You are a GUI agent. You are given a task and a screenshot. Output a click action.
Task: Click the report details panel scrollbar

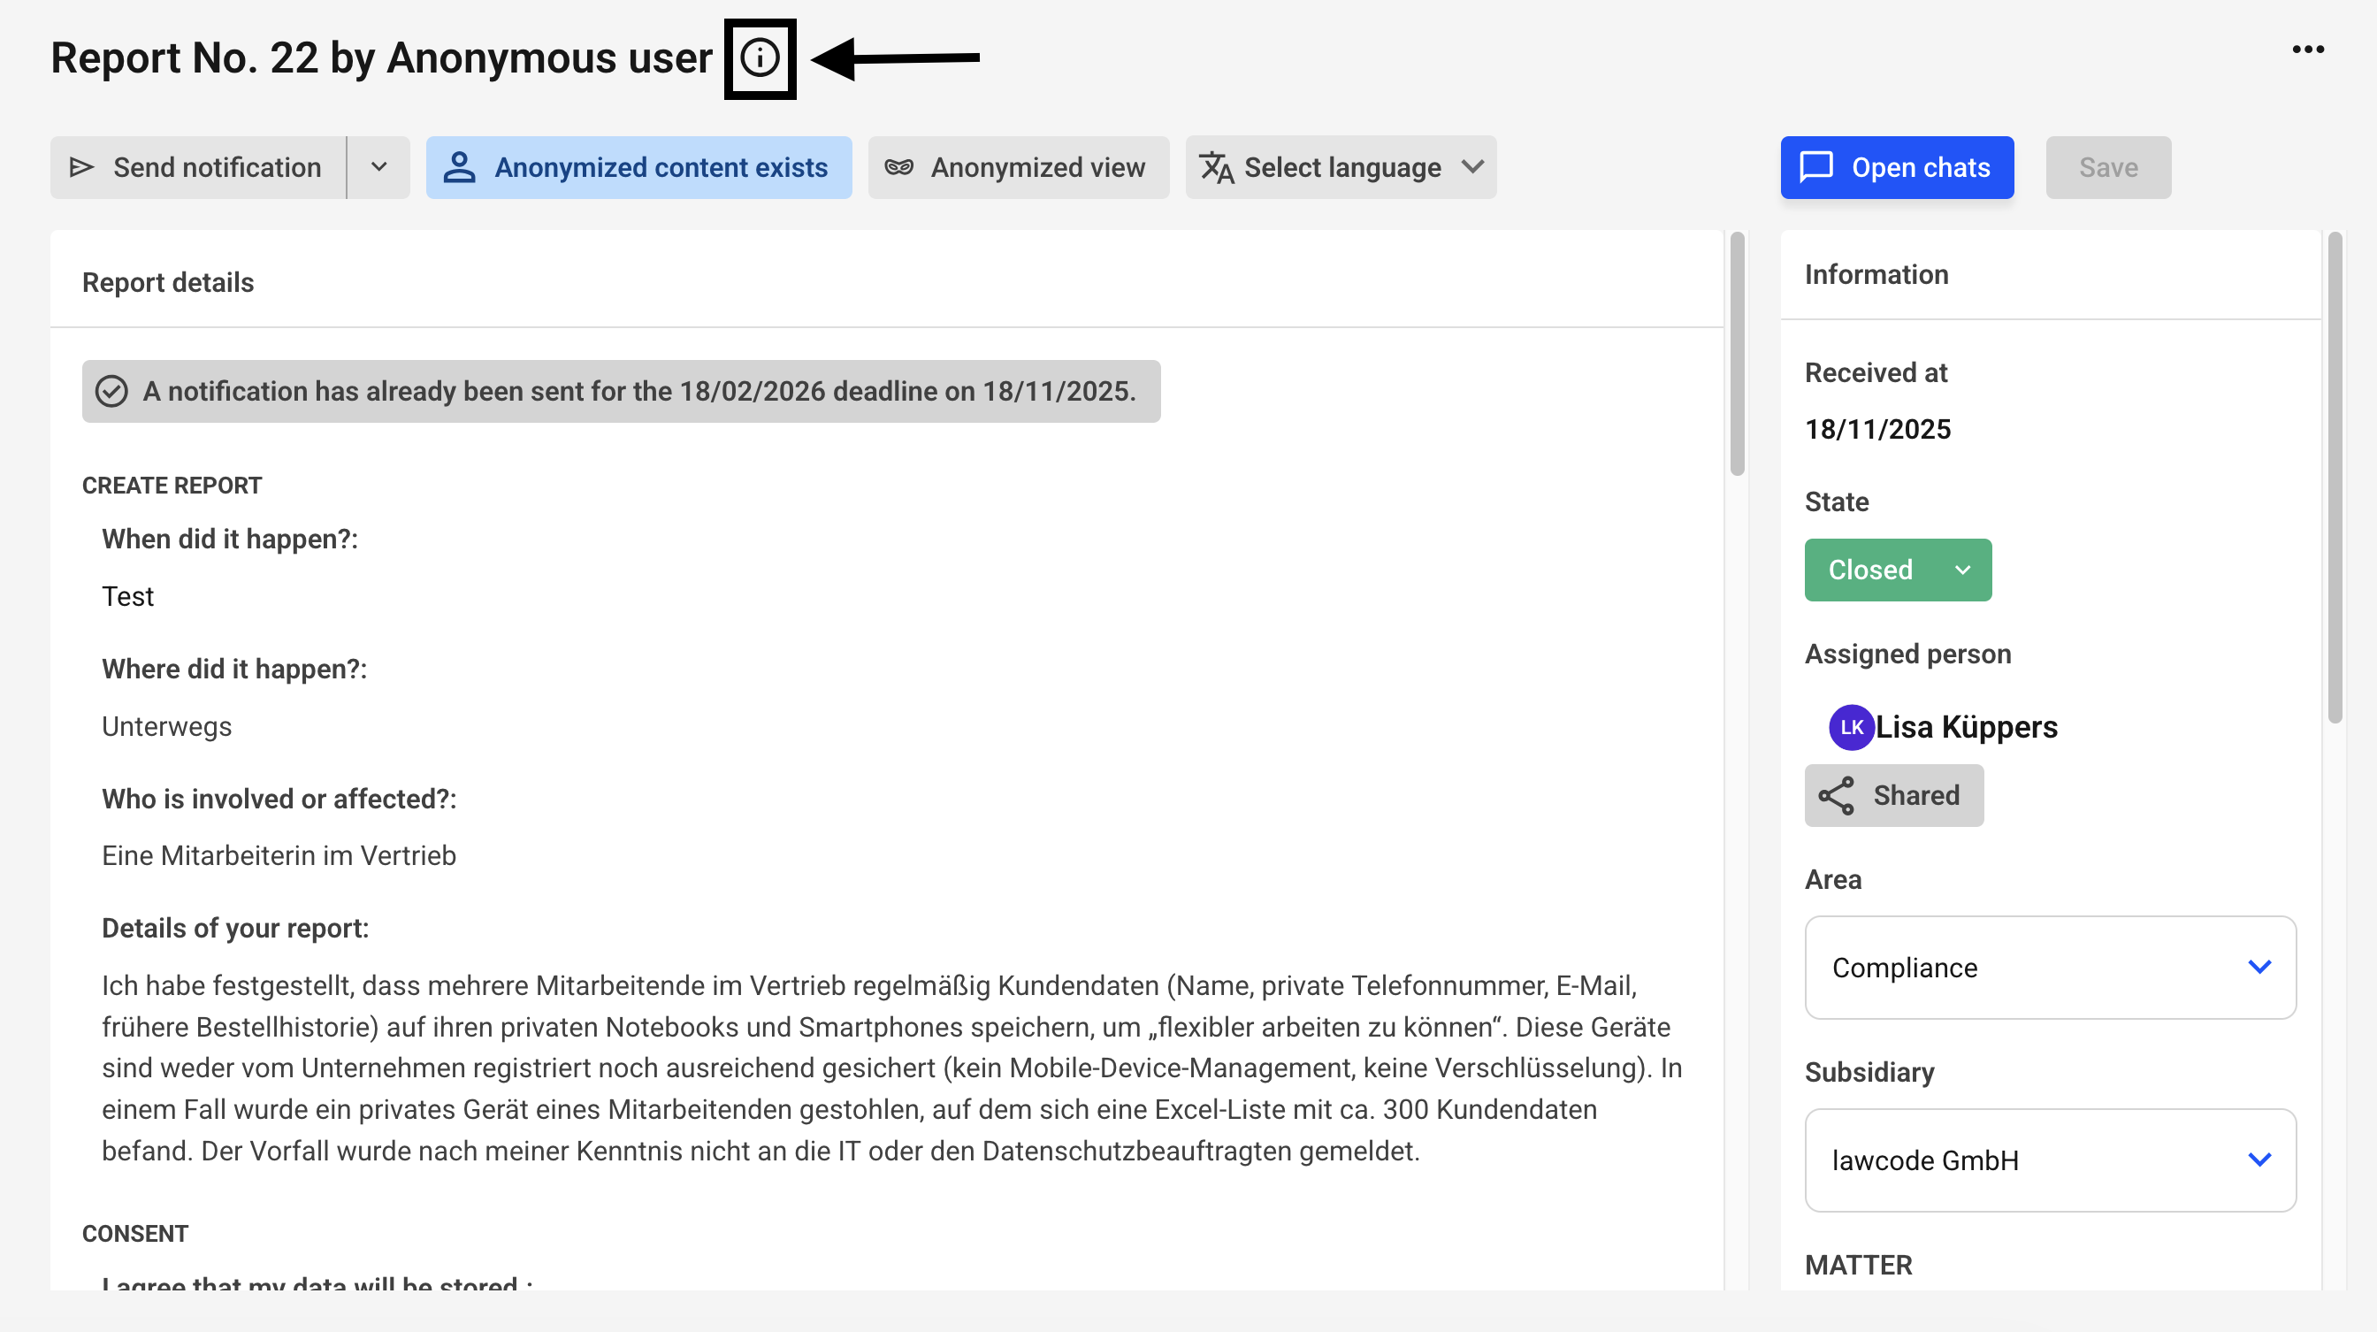pos(1737,356)
